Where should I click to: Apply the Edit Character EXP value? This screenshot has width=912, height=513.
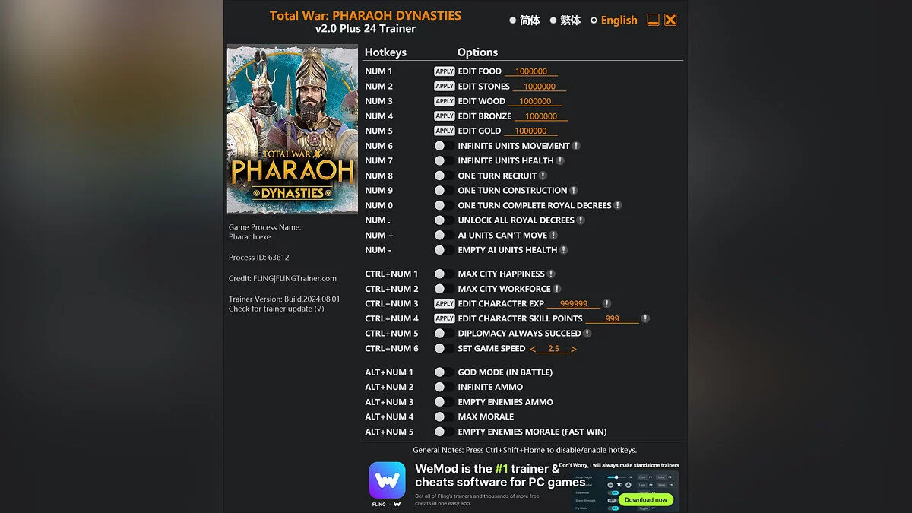pos(445,304)
